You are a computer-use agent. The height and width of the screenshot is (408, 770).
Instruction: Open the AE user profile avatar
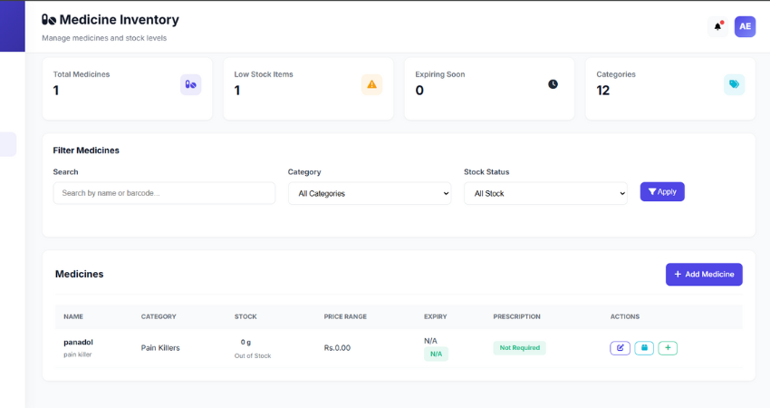coord(745,26)
